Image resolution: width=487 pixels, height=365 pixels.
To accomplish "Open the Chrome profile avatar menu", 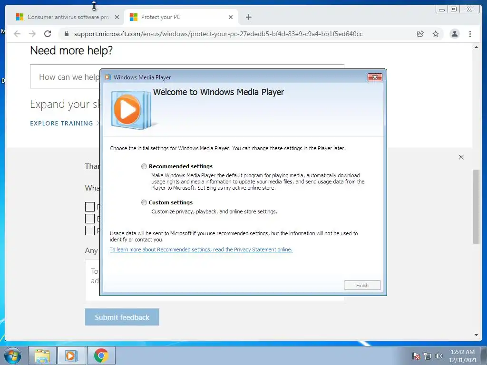I will pyautogui.click(x=454, y=34).
